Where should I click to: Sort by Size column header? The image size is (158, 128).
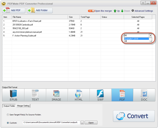tap(74, 17)
